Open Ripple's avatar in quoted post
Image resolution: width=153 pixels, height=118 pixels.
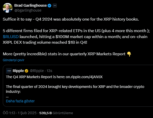9,71
